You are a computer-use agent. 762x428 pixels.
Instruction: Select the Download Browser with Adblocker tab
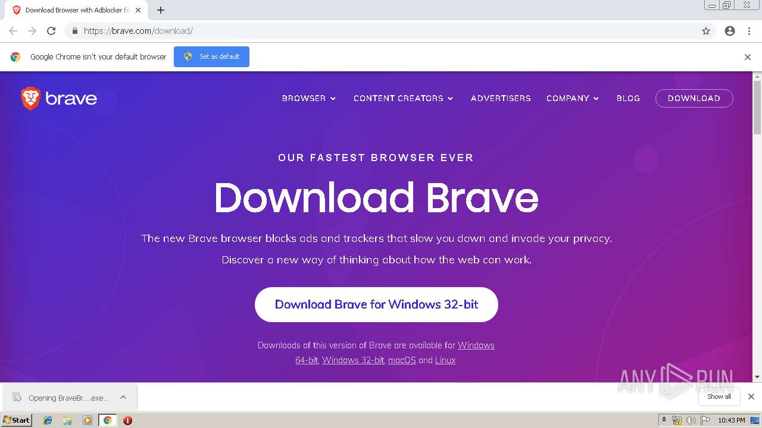point(76,10)
